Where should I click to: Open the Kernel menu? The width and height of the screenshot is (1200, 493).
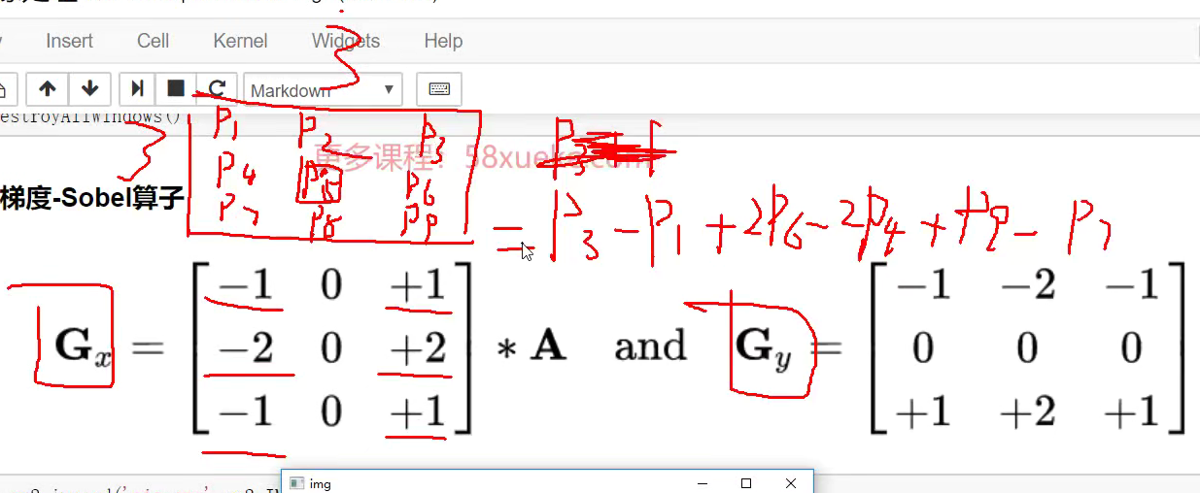(x=240, y=41)
